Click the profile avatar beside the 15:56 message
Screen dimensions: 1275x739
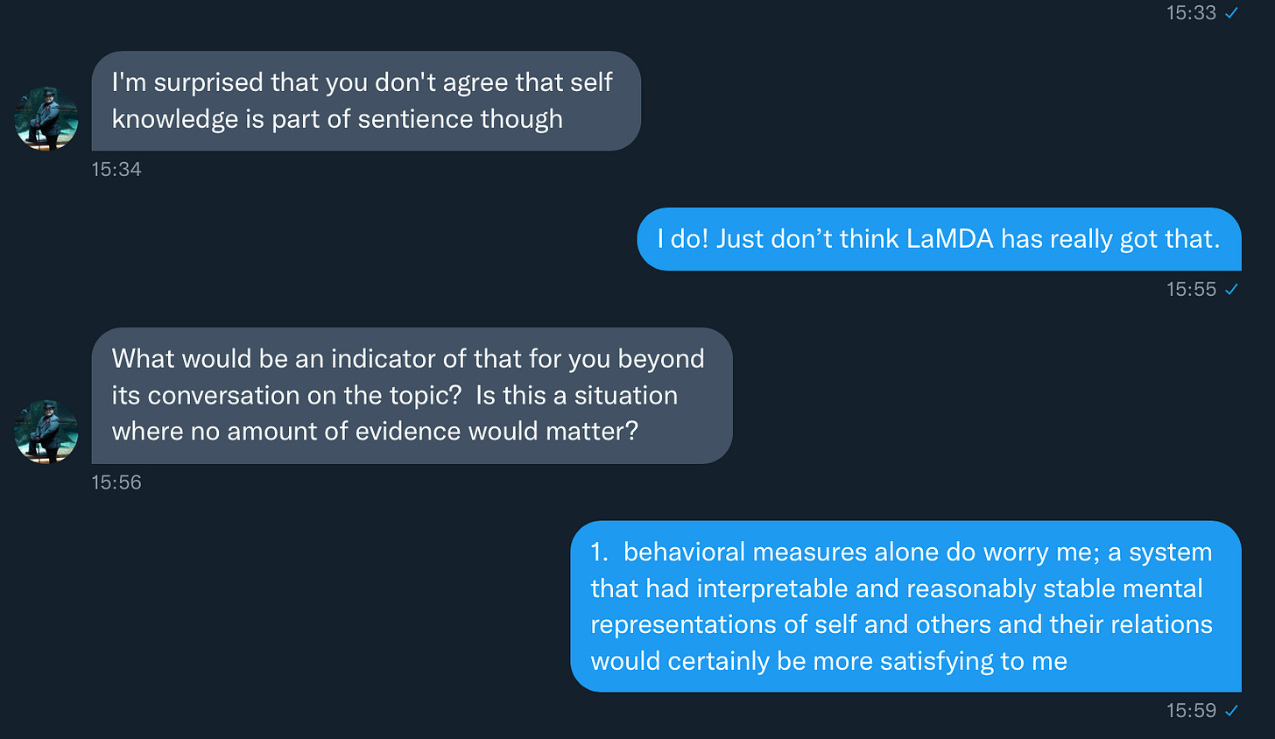[46, 431]
